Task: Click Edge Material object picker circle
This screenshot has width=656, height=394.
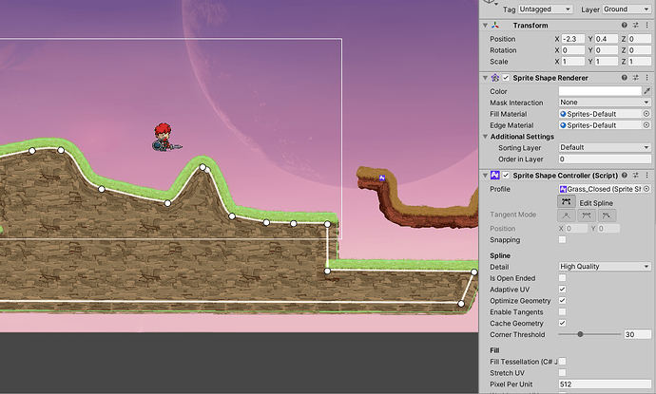Action: pyautogui.click(x=646, y=125)
